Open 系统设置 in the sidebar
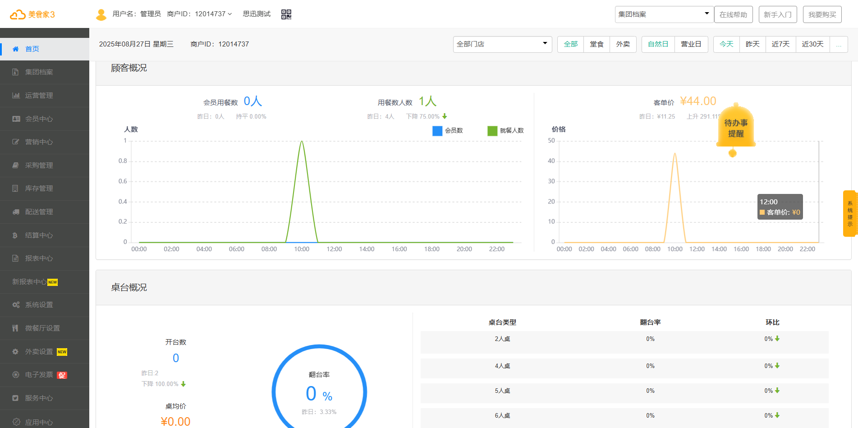The height and width of the screenshot is (428, 858). click(x=39, y=305)
